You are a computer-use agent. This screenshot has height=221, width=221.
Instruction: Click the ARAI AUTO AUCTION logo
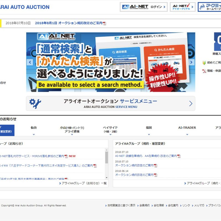tap(25, 7)
